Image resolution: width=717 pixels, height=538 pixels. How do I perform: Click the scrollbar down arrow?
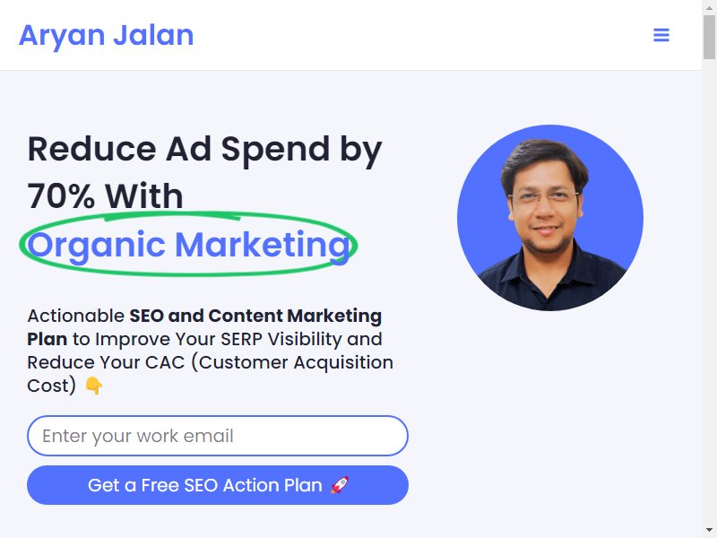pyautogui.click(x=709, y=531)
